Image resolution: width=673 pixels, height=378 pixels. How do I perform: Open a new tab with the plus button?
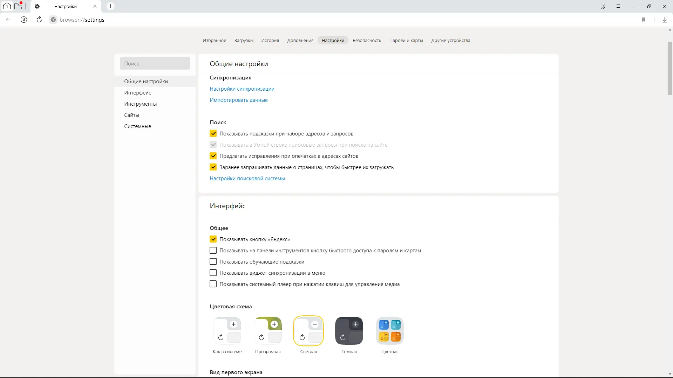[110, 6]
